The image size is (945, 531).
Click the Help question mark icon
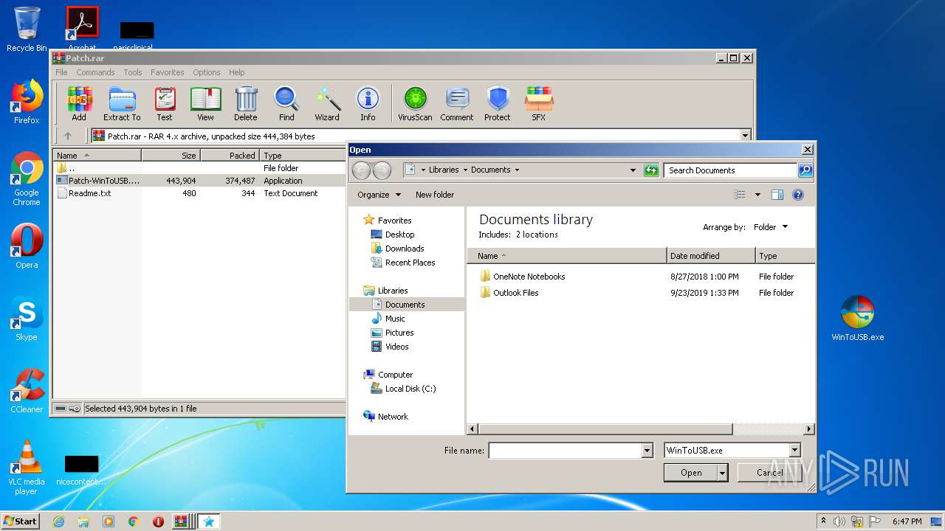coord(798,195)
